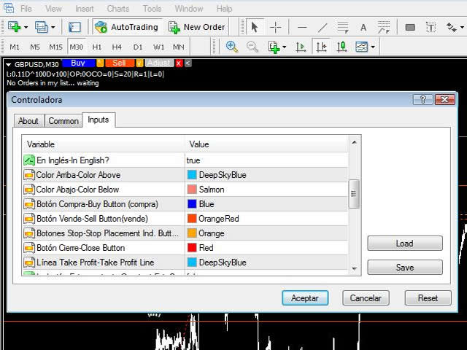Confirm with the Aceptar button

(305, 298)
